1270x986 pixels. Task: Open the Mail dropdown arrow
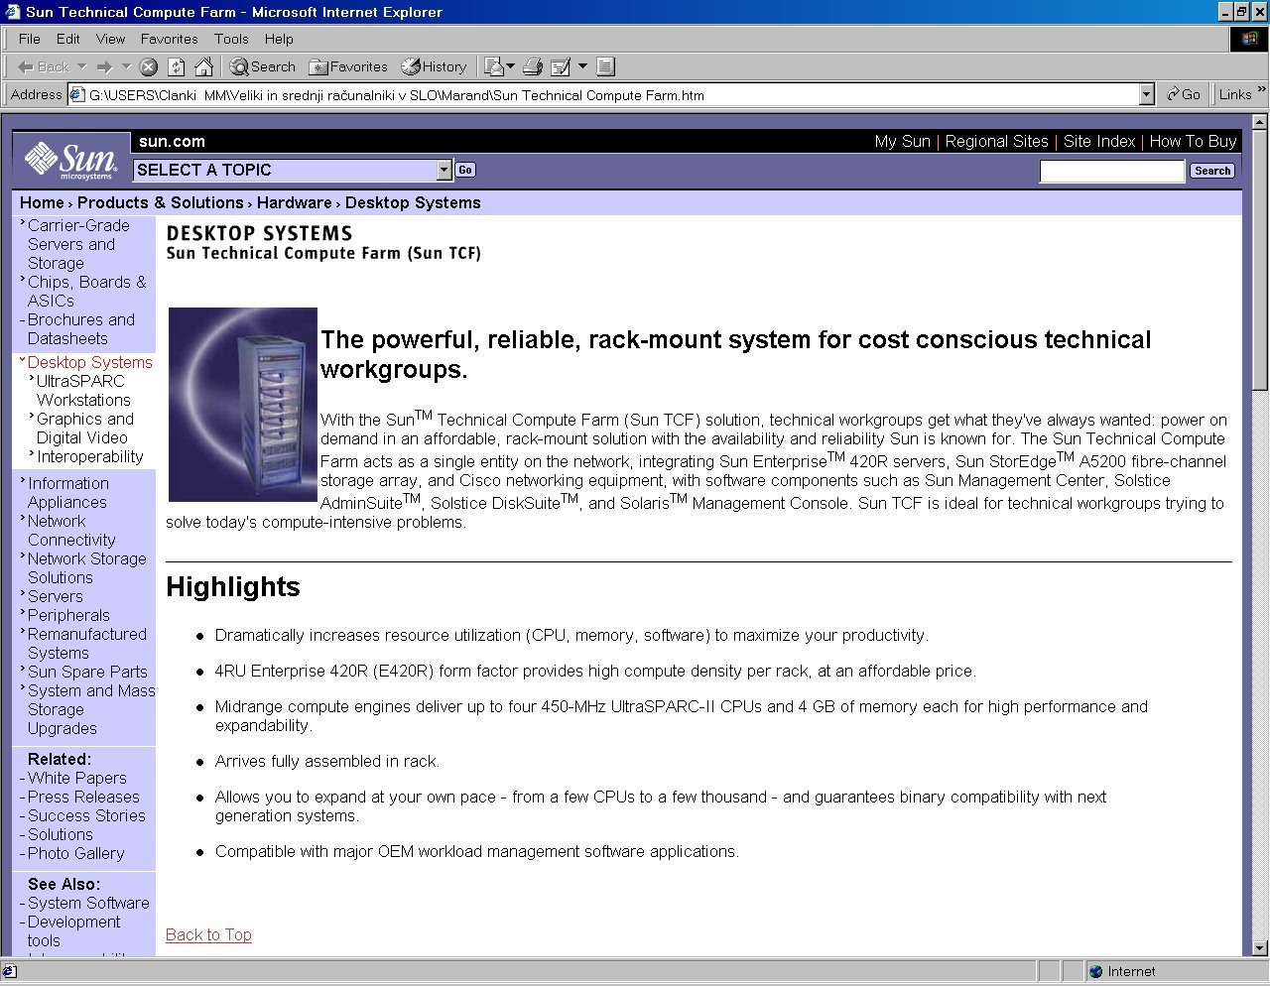pos(510,66)
